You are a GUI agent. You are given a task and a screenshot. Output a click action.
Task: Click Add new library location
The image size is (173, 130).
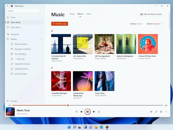point(151,14)
